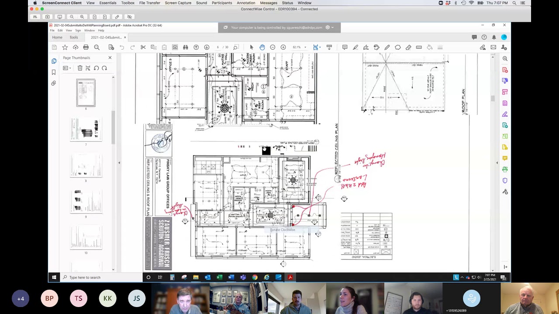
Task: Switch to the Tools tab
Action: click(73, 38)
